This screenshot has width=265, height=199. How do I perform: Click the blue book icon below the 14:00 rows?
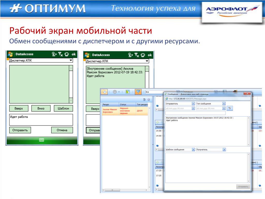(x=157, y=146)
